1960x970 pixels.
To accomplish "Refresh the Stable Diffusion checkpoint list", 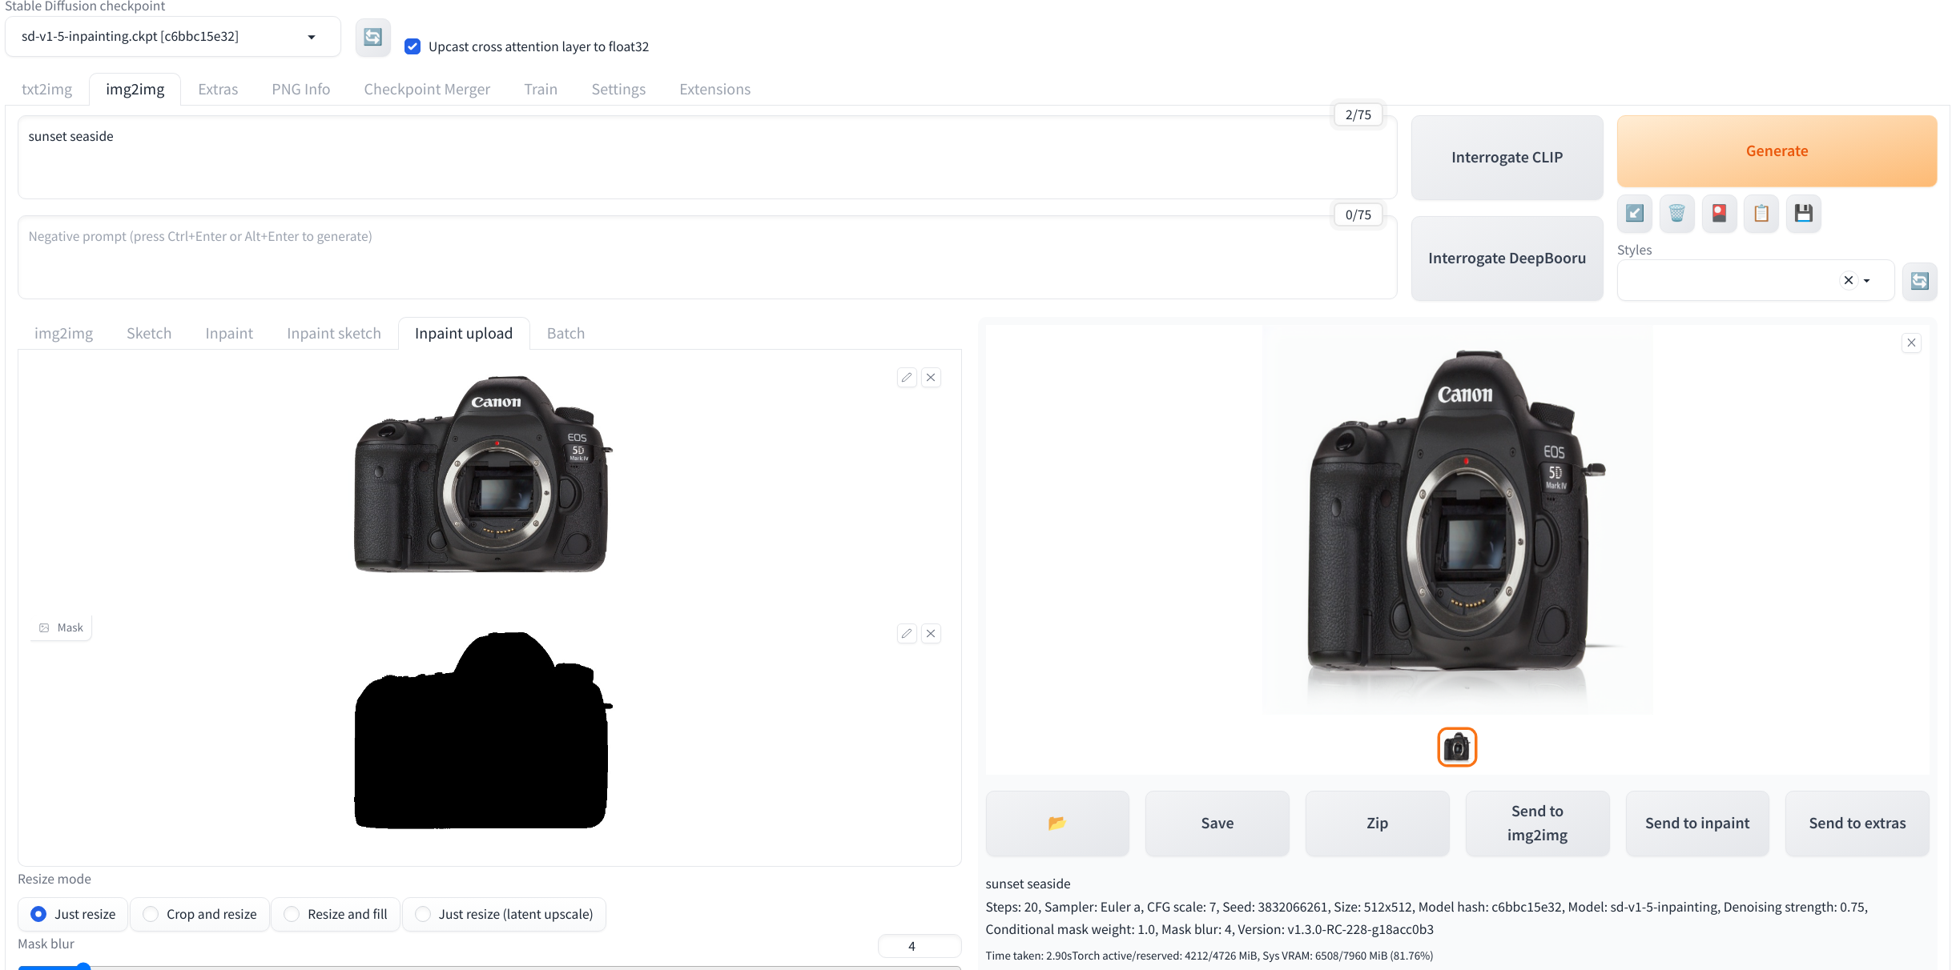I will coord(372,36).
